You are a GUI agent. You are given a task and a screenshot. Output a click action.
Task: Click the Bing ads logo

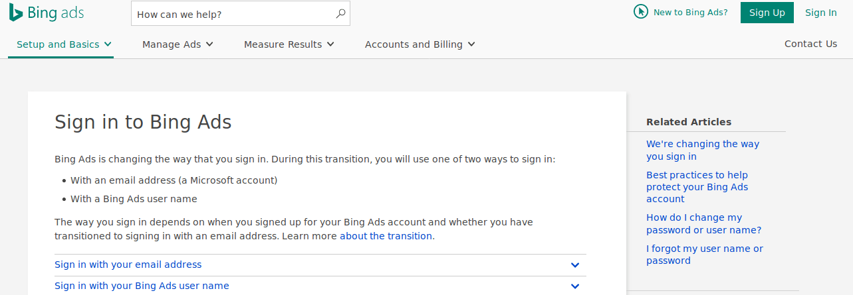47,13
